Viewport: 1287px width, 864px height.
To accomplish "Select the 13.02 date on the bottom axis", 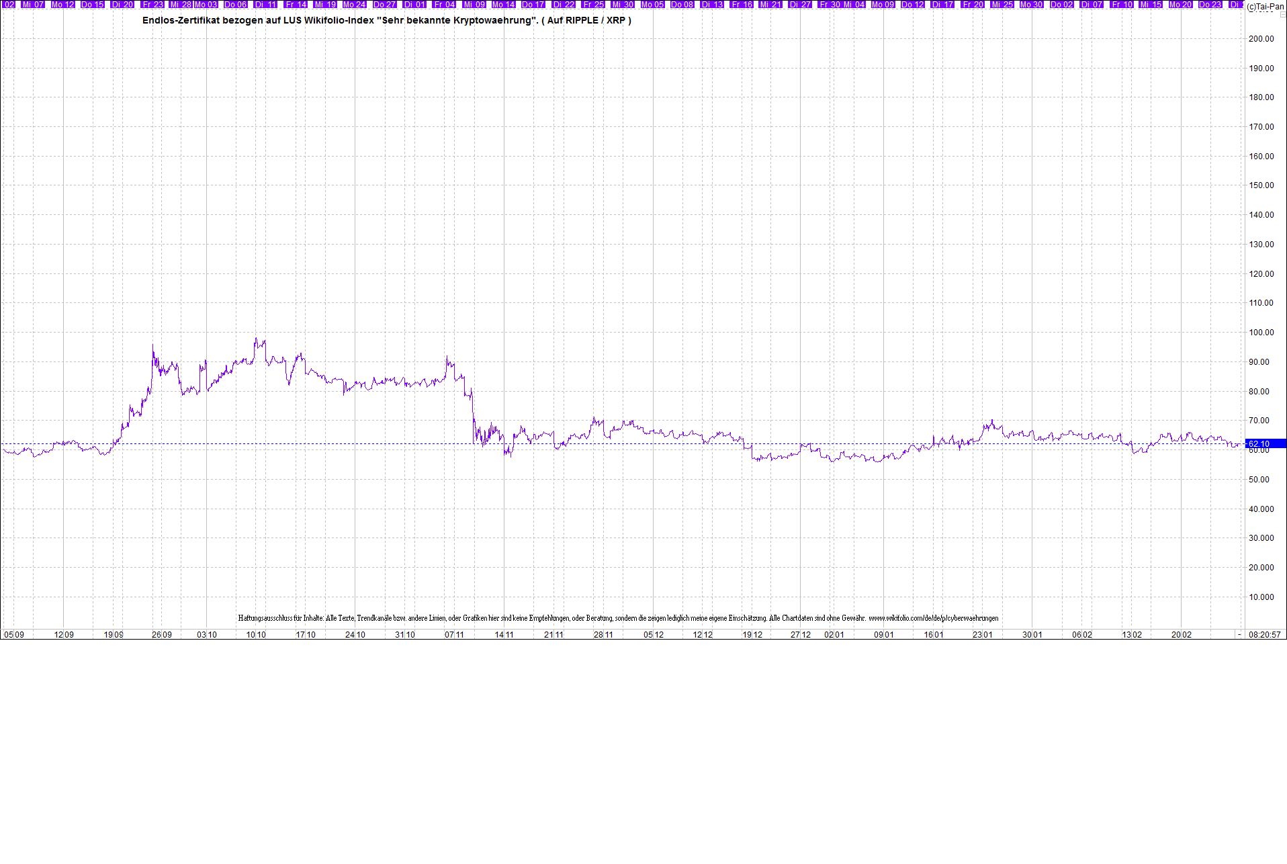I will pyautogui.click(x=1132, y=634).
